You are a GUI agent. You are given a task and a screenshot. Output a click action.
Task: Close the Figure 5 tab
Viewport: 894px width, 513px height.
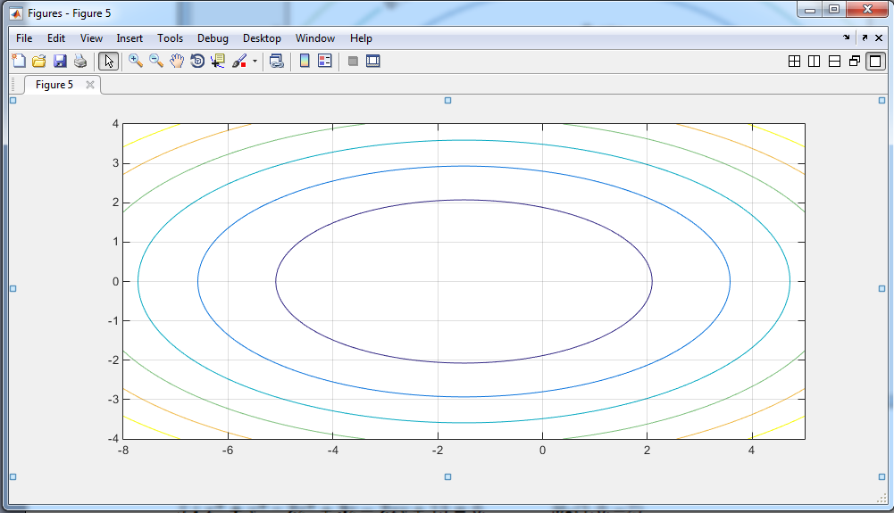point(89,85)
